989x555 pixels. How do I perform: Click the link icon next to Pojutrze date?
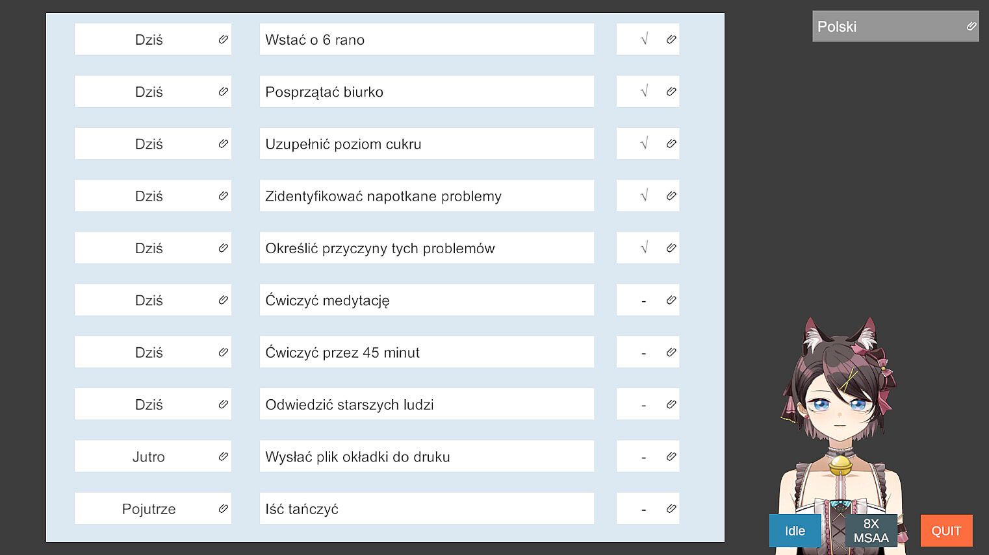point(223,508)
